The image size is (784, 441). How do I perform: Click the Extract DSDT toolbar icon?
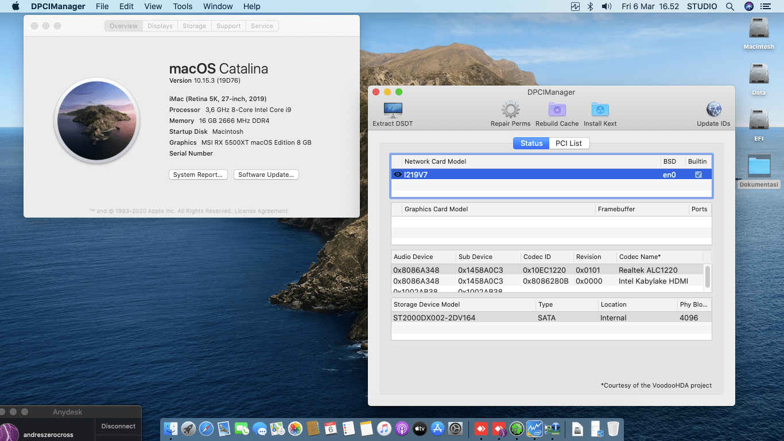[x=393, y=110]
